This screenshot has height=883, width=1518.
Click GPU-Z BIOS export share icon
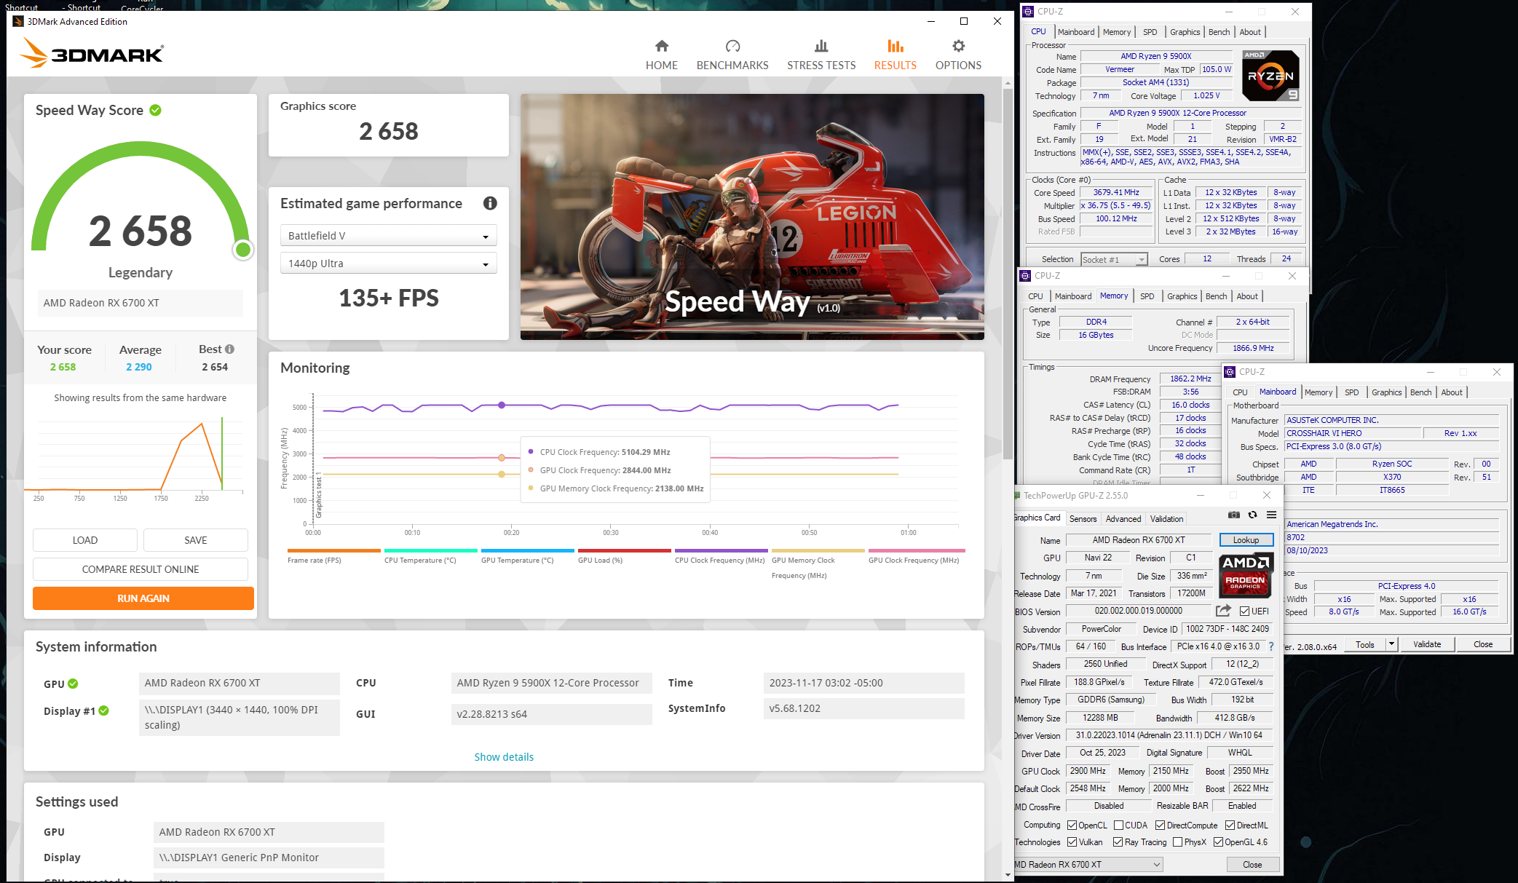coord(1223,610)
